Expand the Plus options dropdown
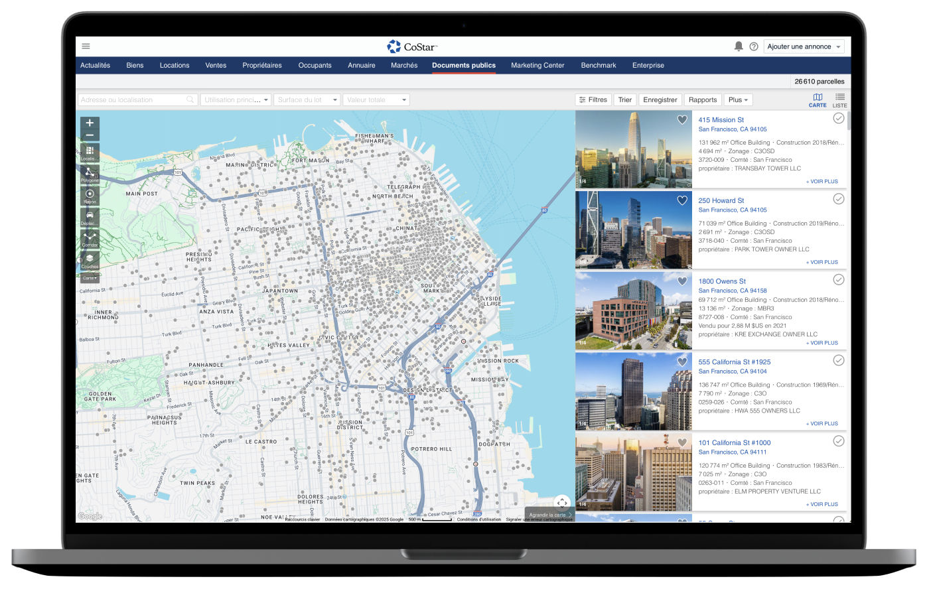Viewport: 929px width, 593px height. pyautogui.click(x=738, y=100)
